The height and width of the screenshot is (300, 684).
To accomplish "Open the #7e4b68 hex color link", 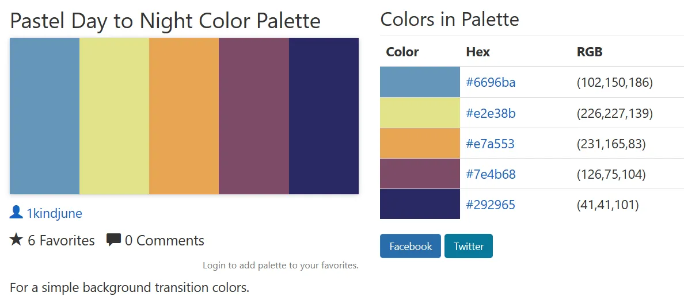I will [x=491, y=174].
